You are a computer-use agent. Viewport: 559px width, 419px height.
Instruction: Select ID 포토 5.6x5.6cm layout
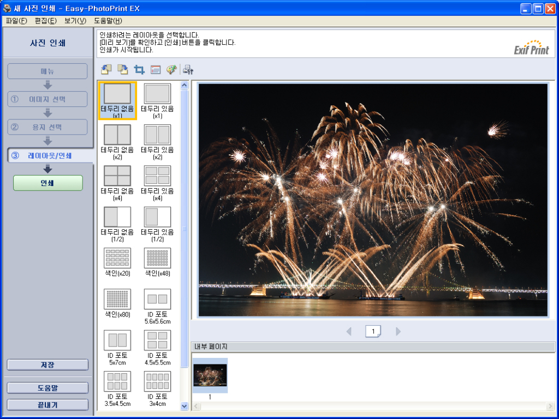(x=157, y=307)
